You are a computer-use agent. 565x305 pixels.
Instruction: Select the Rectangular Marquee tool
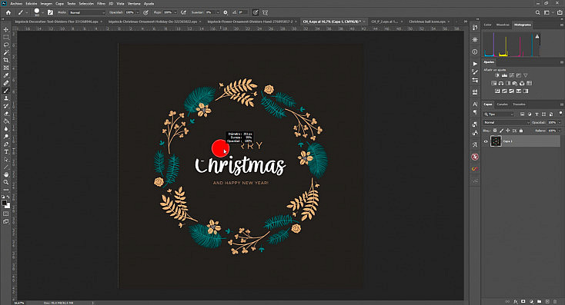(x=6, y=37)
